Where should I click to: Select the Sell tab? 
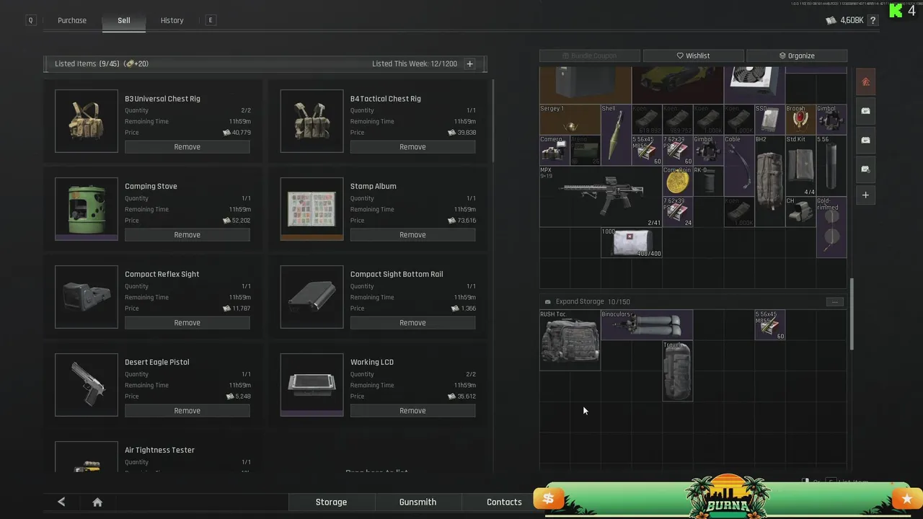(124, 20)
